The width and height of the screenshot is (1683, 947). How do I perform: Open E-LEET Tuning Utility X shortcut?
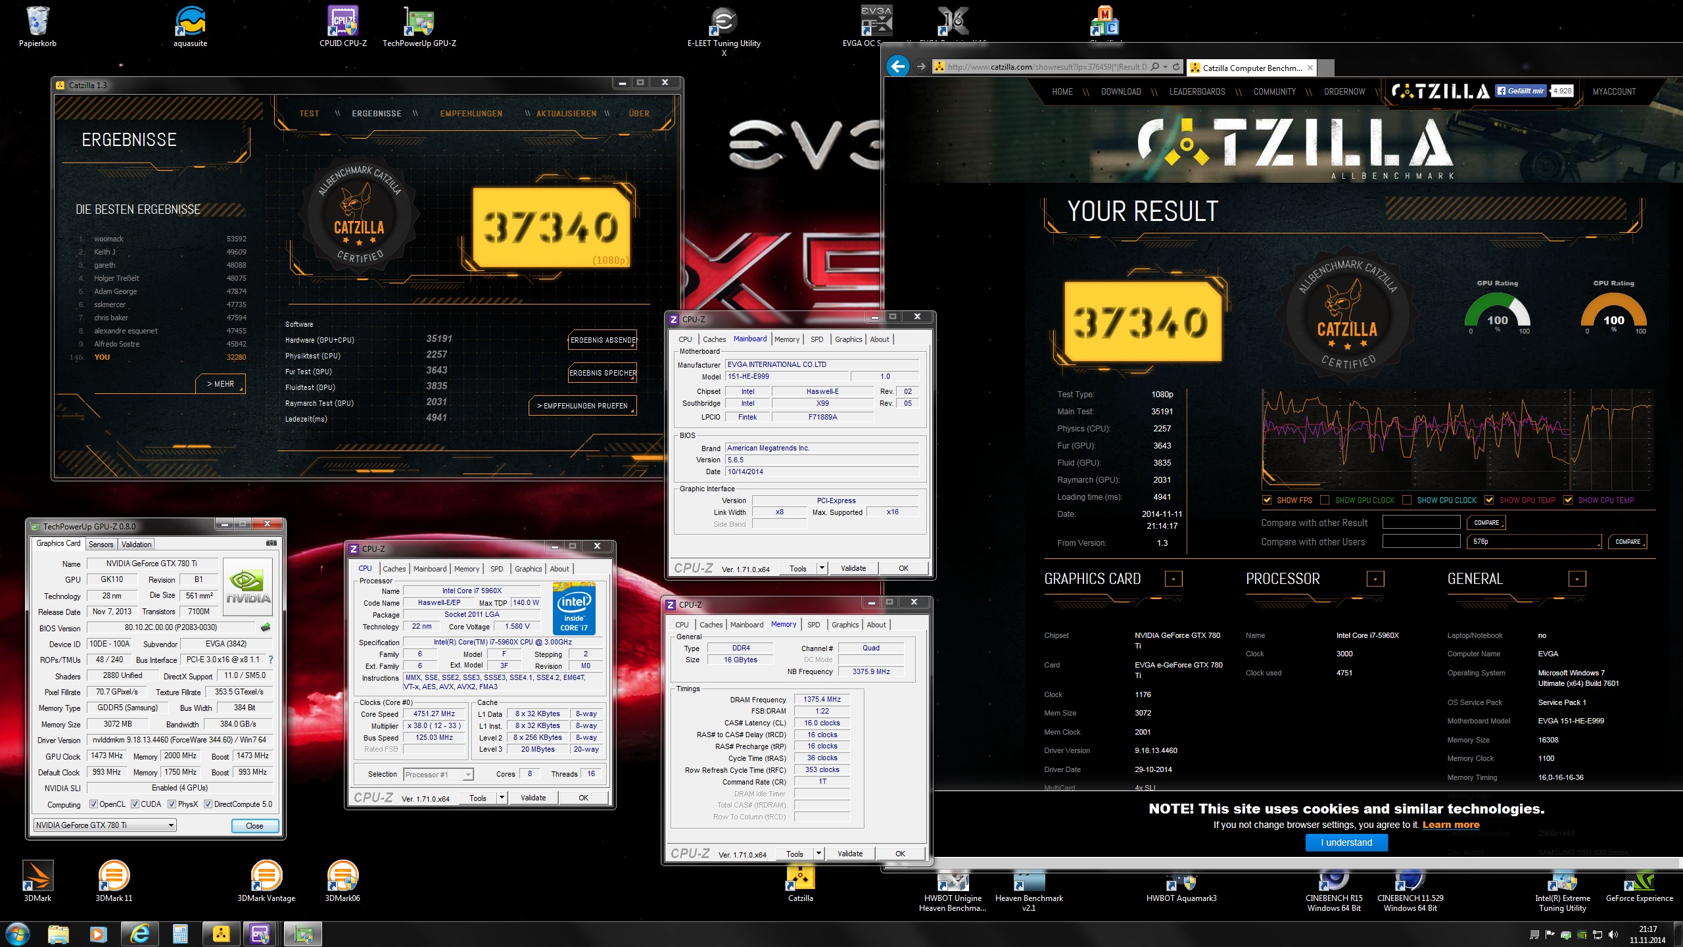(723, 31)
